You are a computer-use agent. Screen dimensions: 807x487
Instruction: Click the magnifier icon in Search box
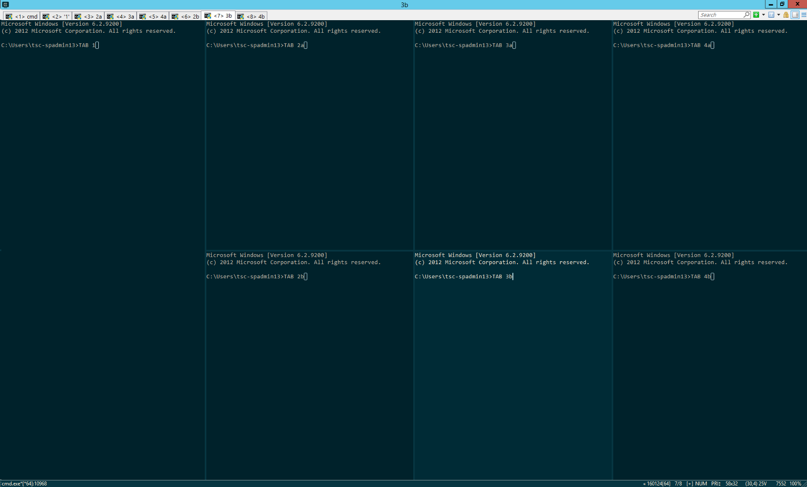coord(746,15)
